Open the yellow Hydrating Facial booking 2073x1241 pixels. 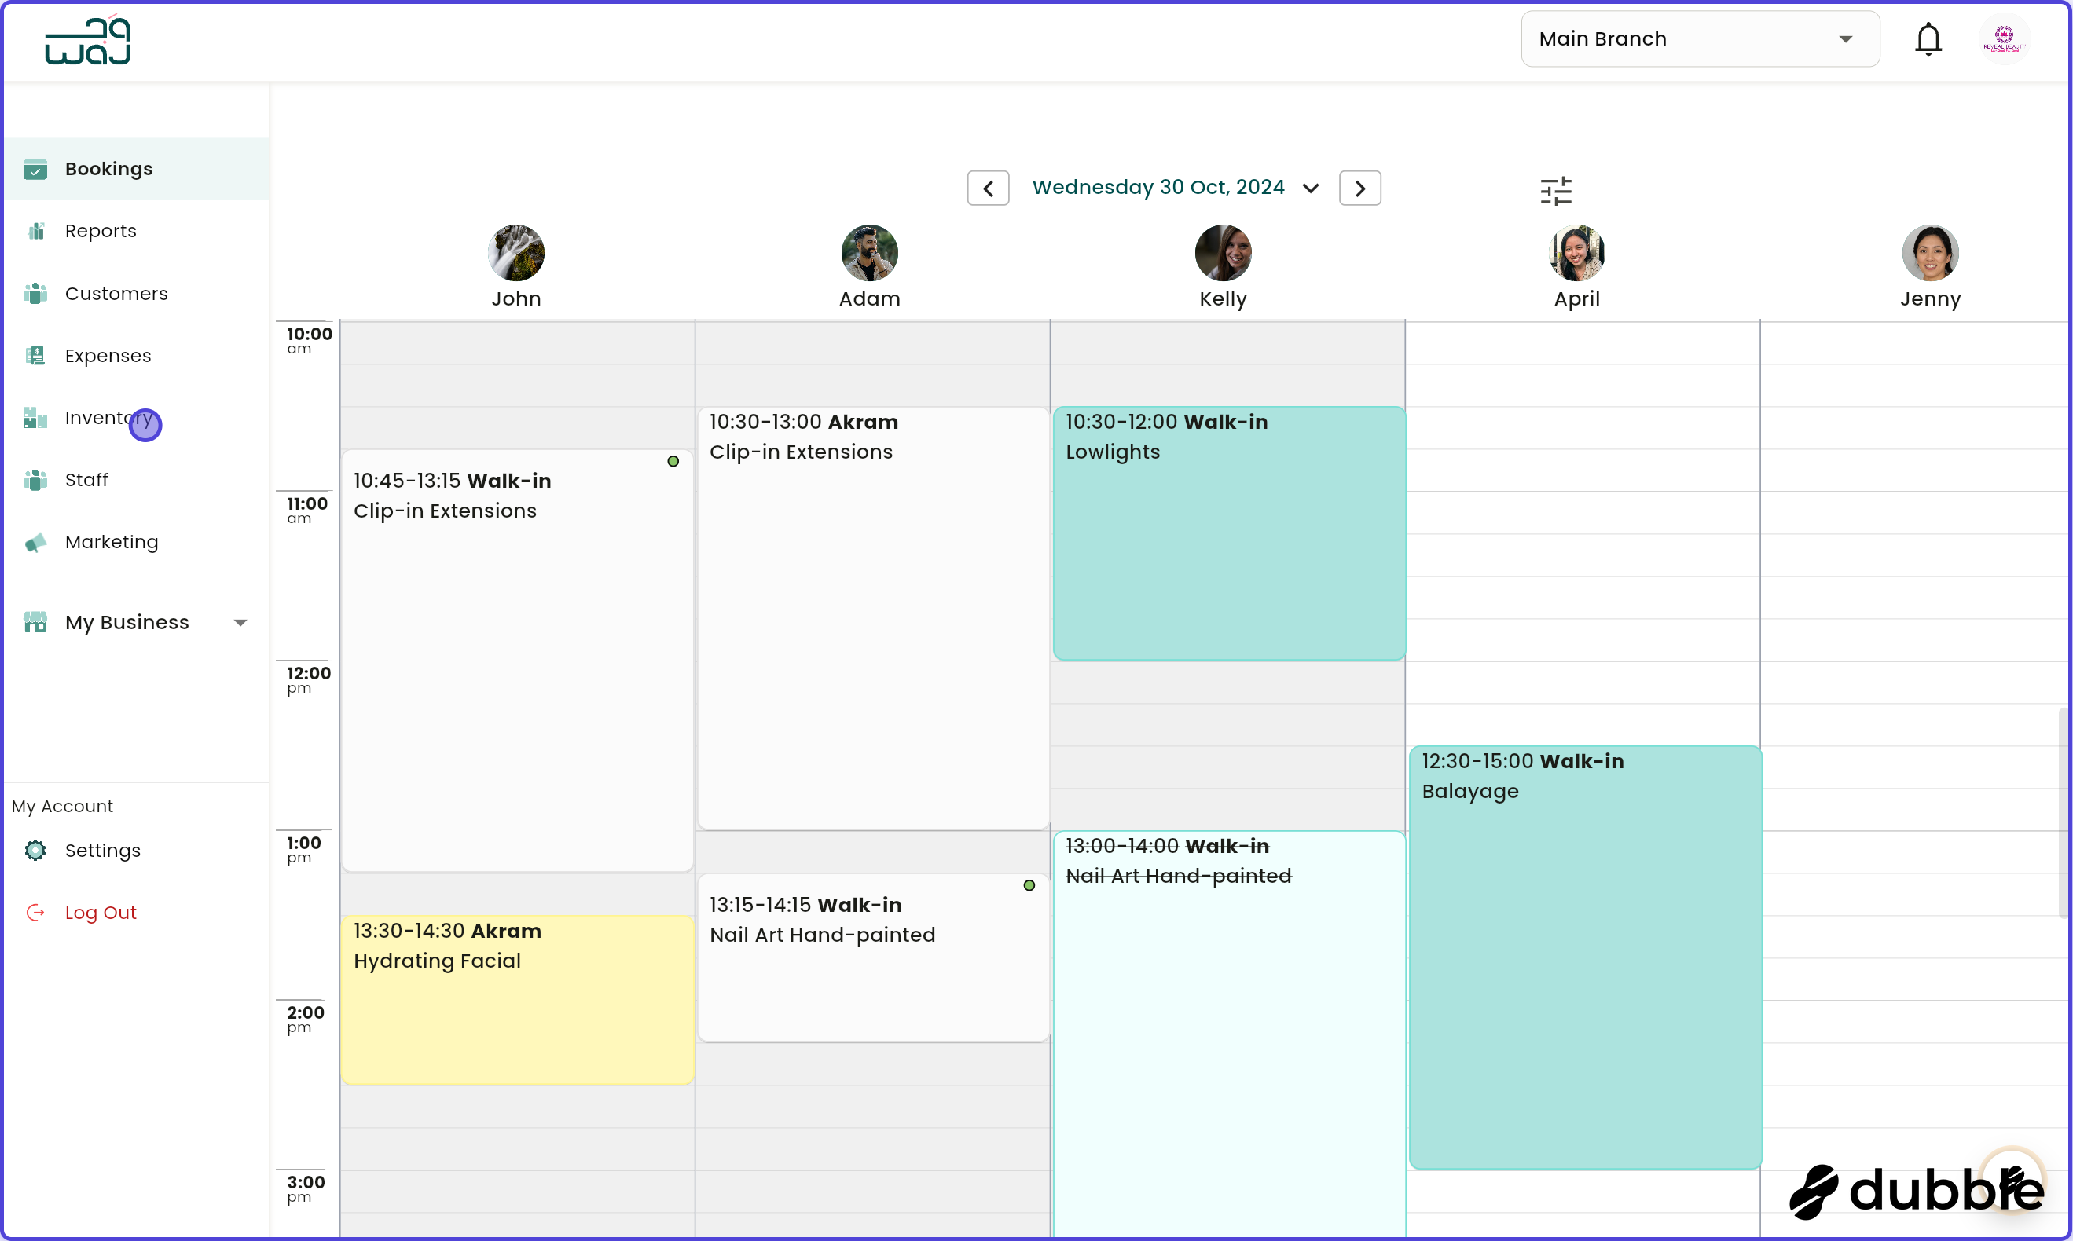click(517, 999)
